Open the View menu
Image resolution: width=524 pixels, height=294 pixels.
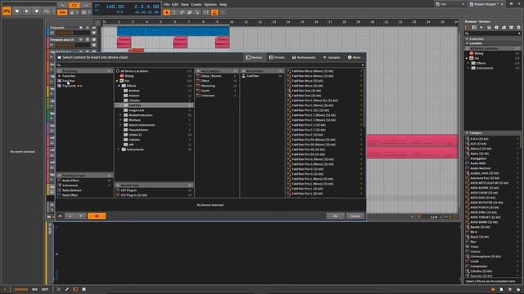(x=184, y=5)
